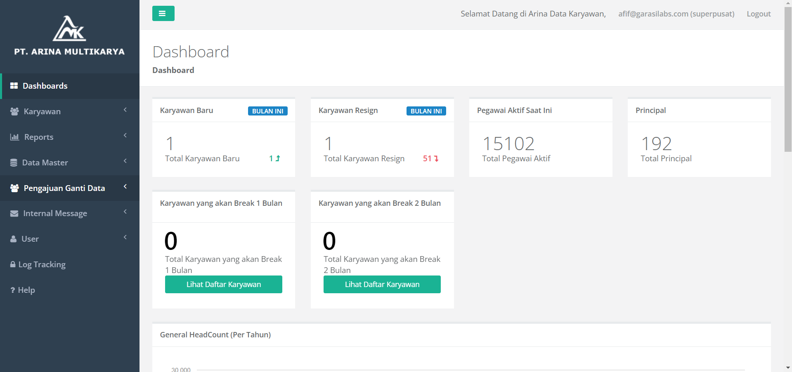792x372 pixels.
Task: Log out using the Logout link
Action: pos(759,14)
